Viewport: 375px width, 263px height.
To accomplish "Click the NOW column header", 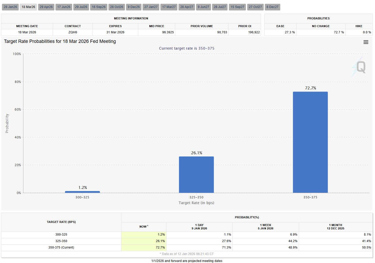I will pos(144,227).
